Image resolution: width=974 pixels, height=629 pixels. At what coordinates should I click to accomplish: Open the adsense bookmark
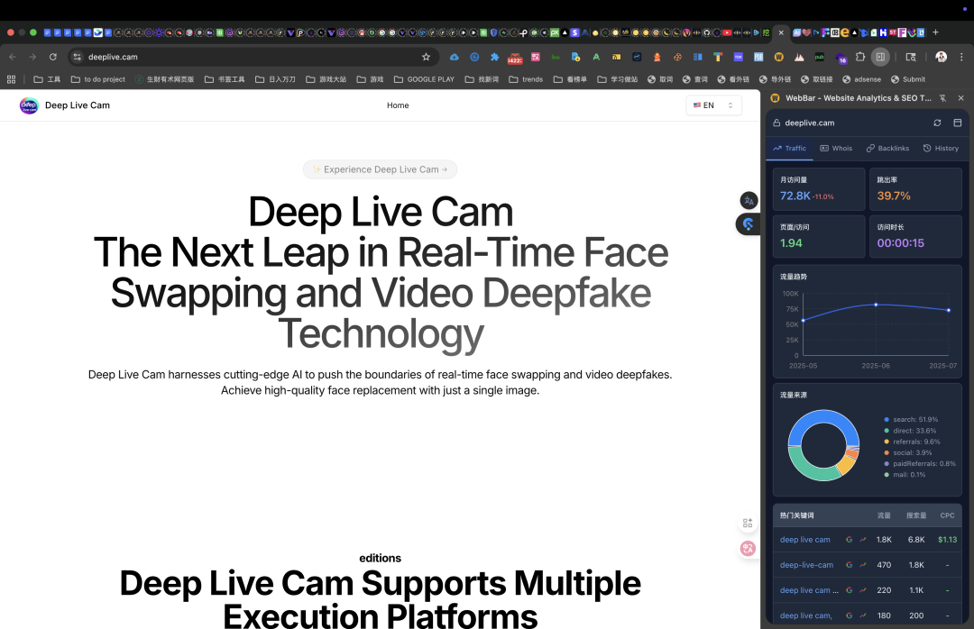coord(861,79)
